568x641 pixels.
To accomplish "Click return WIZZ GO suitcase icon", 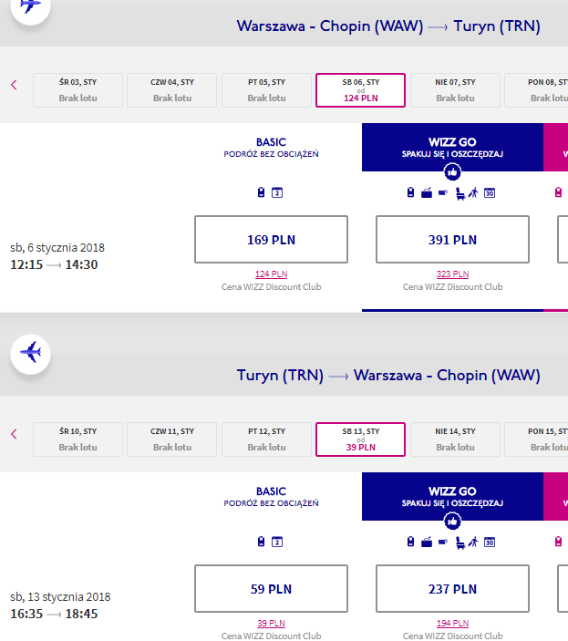I will pos(427,543).
